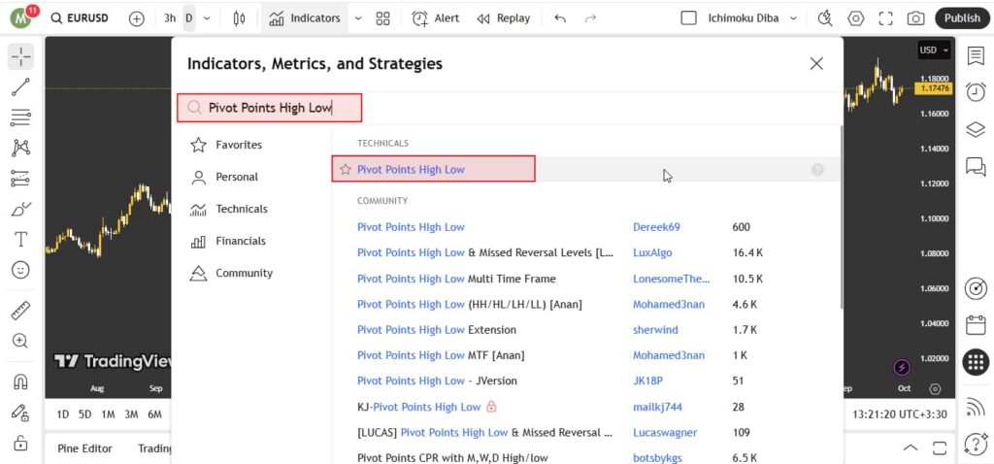Click the Pivot Points High Low search field
The width and height of the screenshot is (994, 464).
click(x=270, y=108)
